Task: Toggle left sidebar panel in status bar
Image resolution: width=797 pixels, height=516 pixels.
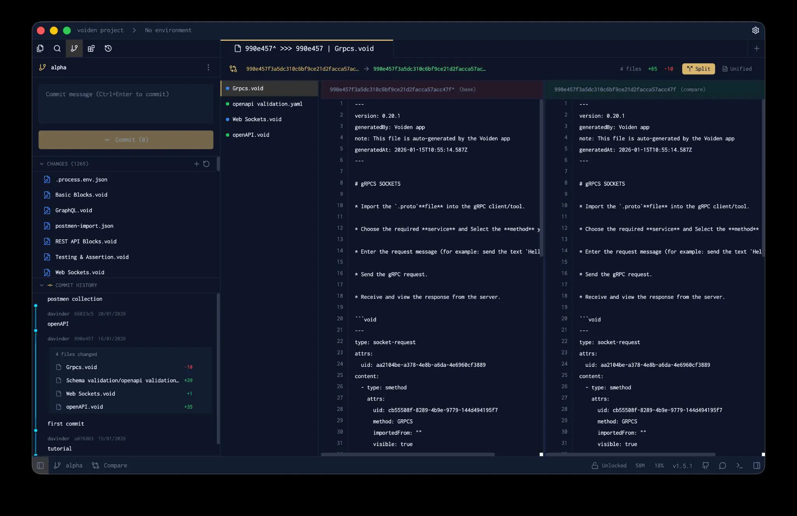Action: [40, 465]
